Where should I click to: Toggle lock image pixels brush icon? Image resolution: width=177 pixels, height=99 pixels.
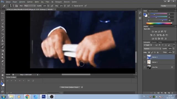[x=152, y=52]
